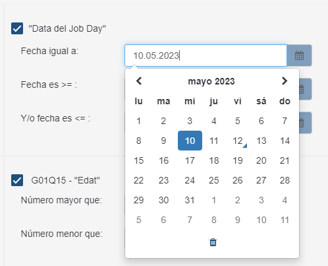Pick May 17 in the calendar
Screen dimensions: 328x266
[x=190, y=160]
